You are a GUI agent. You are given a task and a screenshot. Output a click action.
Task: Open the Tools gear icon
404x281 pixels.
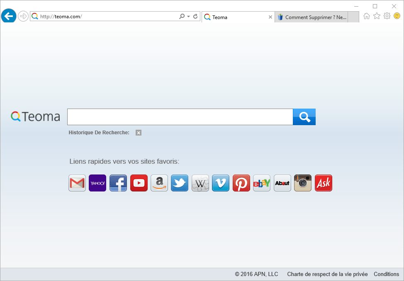click(x=387, y=16)
